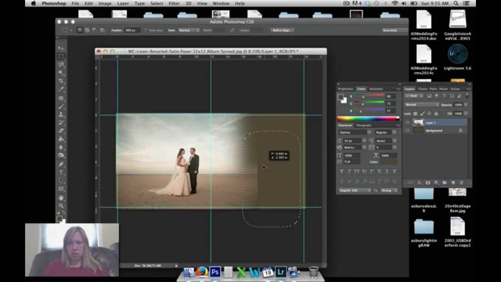Select the Crop tool in toolbar
Image resolution: width=501 pixels, height=282 pixels.
coord(61,81)
